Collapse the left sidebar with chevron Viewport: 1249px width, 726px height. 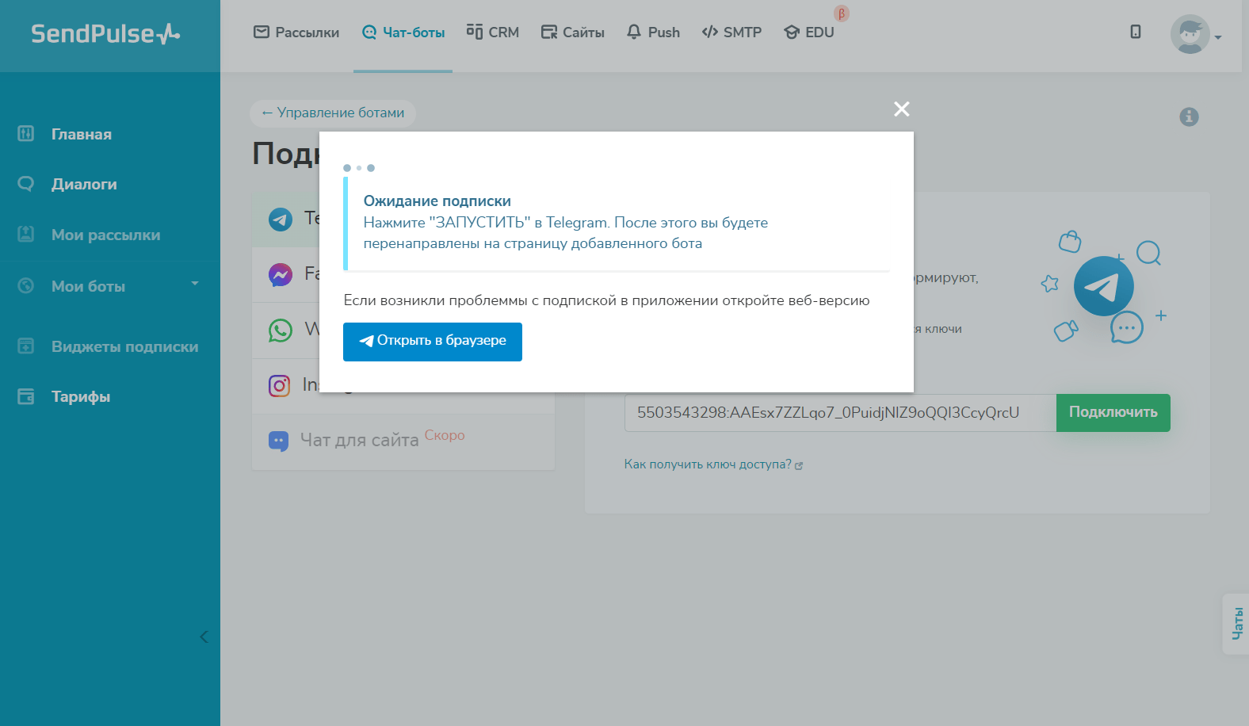pos(204,636)
